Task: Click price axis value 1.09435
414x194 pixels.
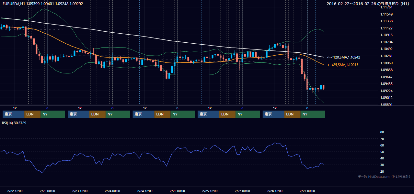Action: 386,84
